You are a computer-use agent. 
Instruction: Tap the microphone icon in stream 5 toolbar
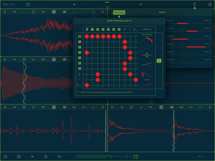click(x=103, y=107)
